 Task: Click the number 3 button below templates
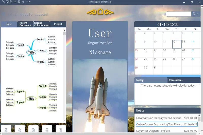(33, 129)
